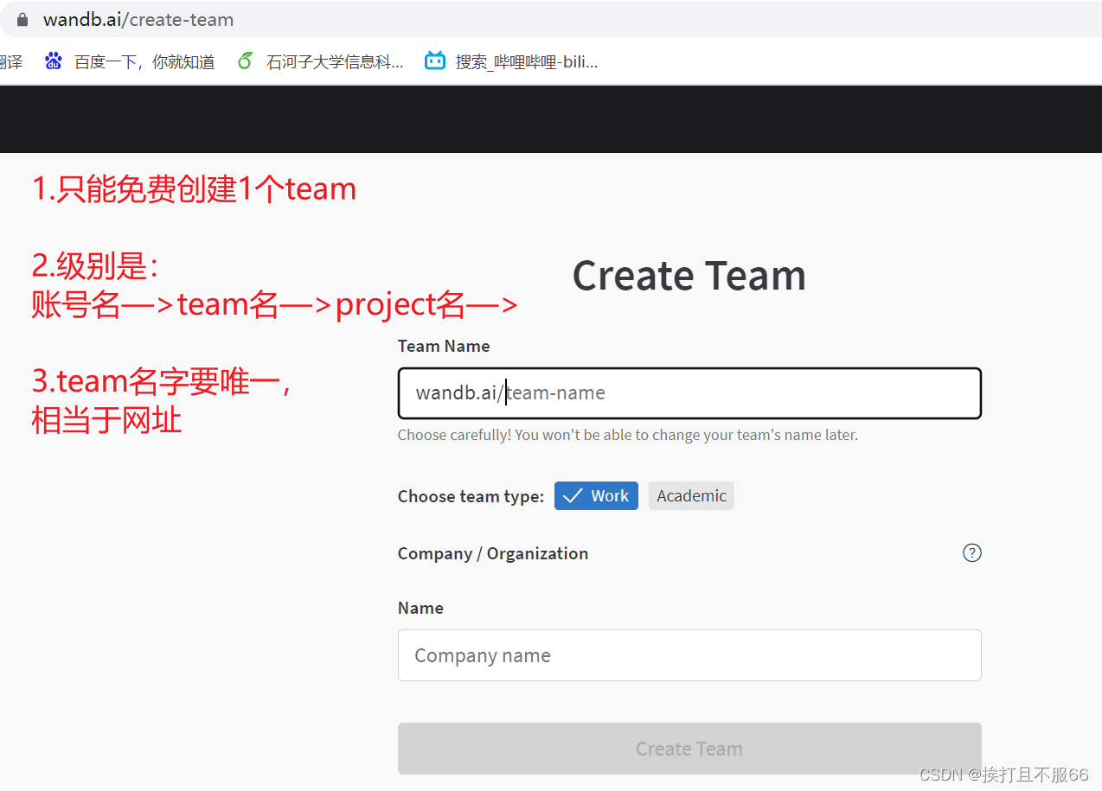
Task: Click the 'Choose carefully!' hint text
Action: pyautogui.click(x=628, y=435)
